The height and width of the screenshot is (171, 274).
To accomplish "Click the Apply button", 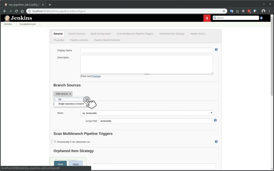I will click(76, 164).
